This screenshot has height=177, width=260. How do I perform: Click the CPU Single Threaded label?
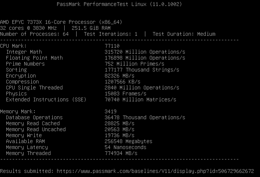pyautogui.click(x=34, y=88)
